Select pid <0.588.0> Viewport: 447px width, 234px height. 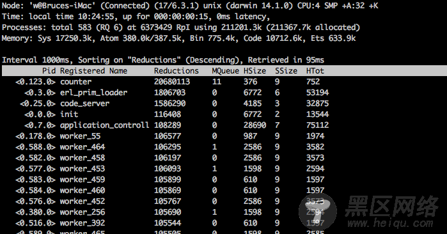click(35, 147)
